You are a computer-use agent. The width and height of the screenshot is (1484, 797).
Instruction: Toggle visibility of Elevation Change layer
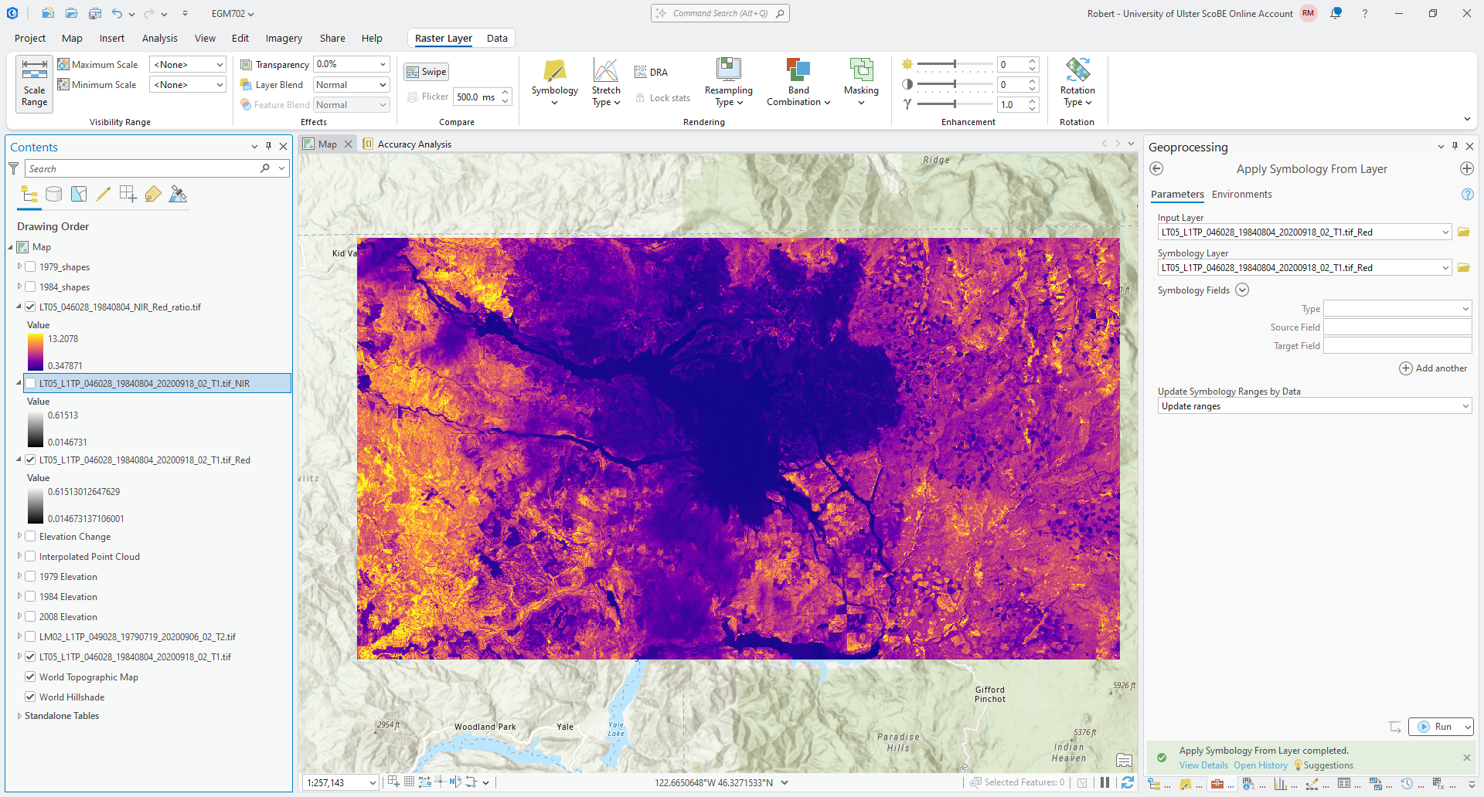pos(30,537)
